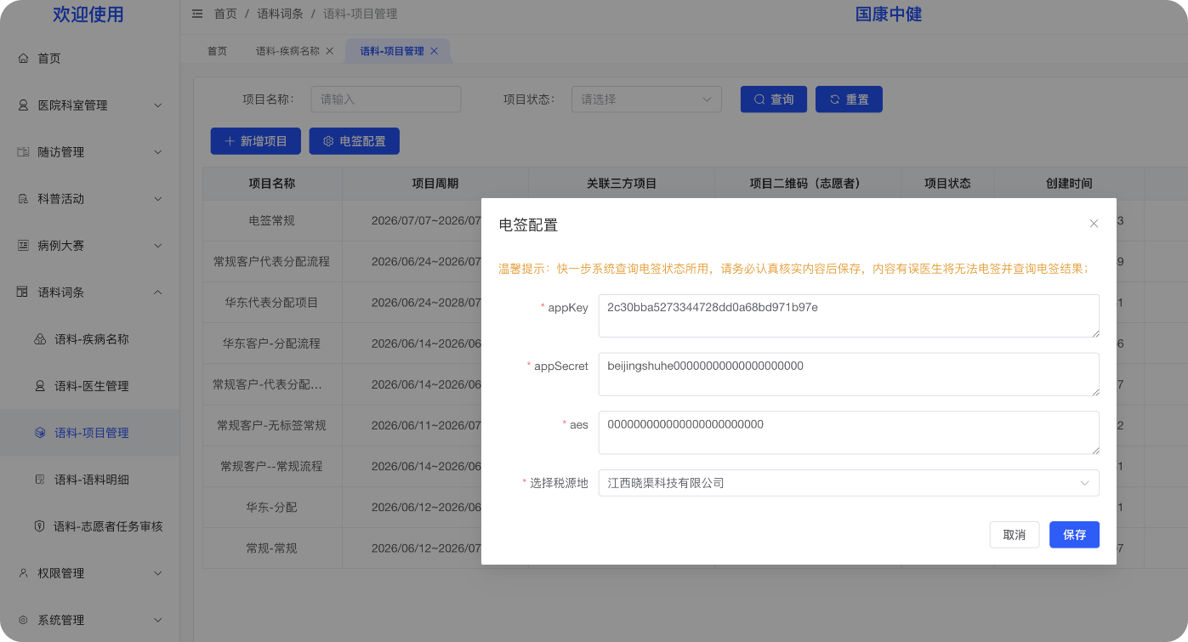
Task: Click the appSecret text field
Action: [x=849, y=374]
